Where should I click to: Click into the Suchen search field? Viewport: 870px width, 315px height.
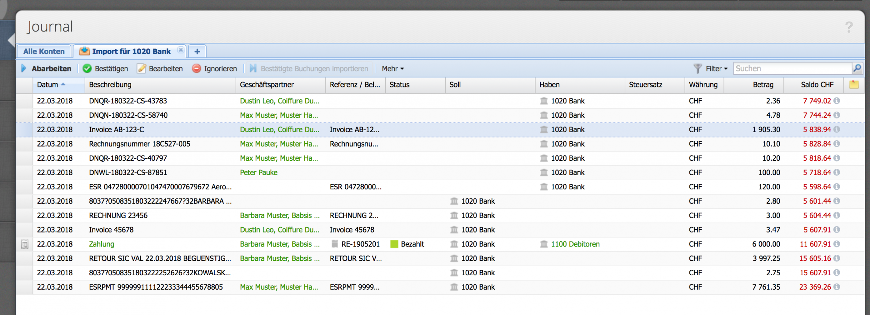792,69
